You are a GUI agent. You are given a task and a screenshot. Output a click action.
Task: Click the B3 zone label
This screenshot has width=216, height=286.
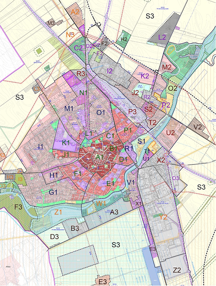tap(75, 228)
